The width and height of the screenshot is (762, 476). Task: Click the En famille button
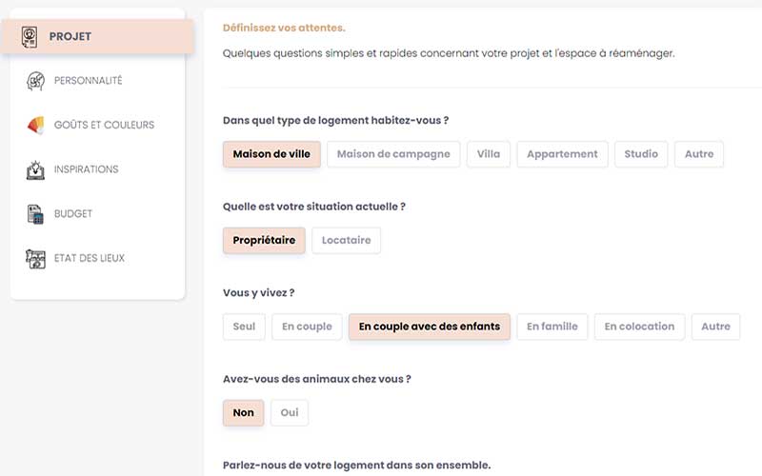click(x=552, y=327)
